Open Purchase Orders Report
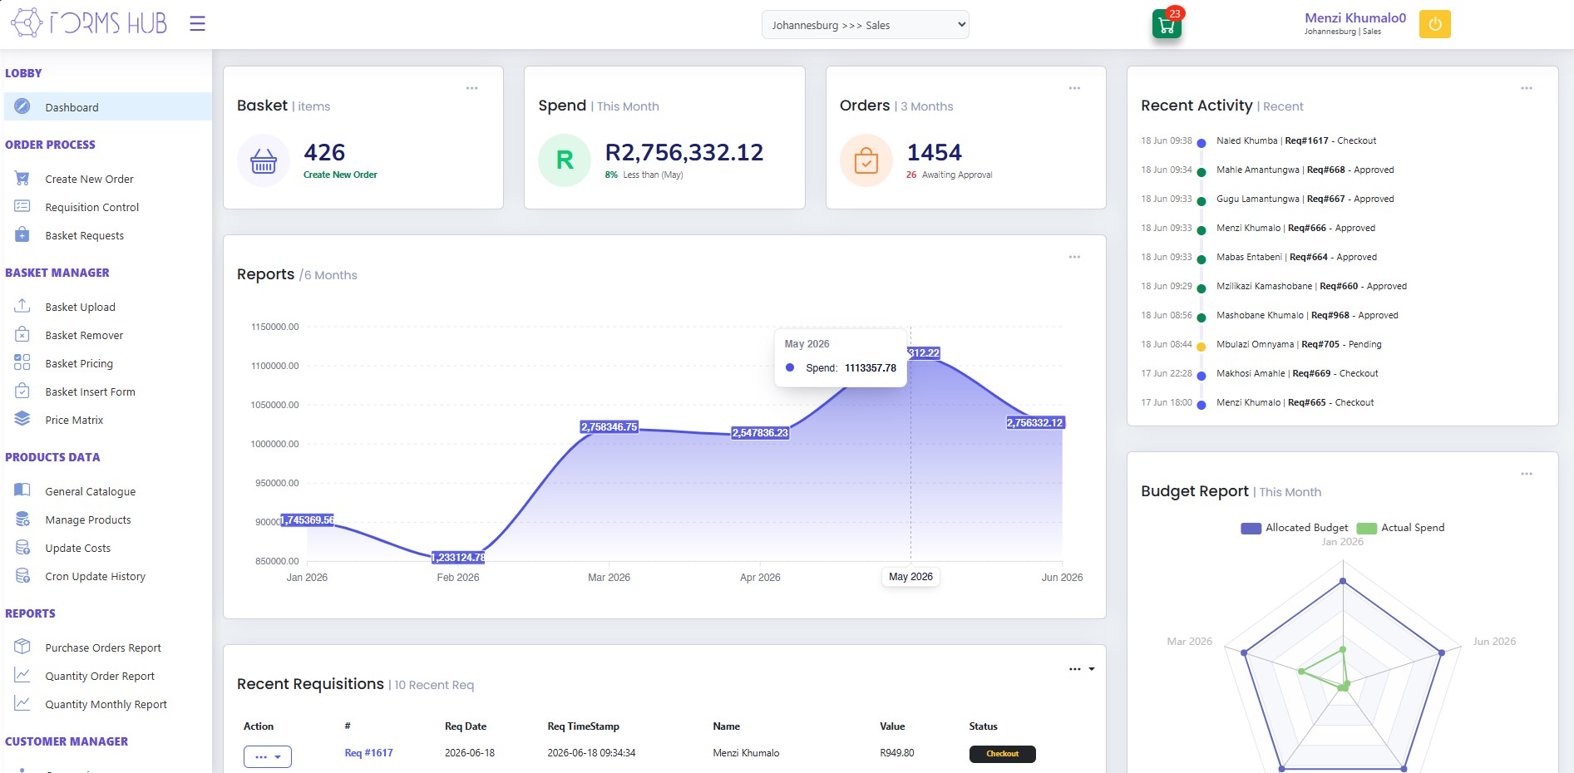1574x773 pixels. tap(103, 647)
